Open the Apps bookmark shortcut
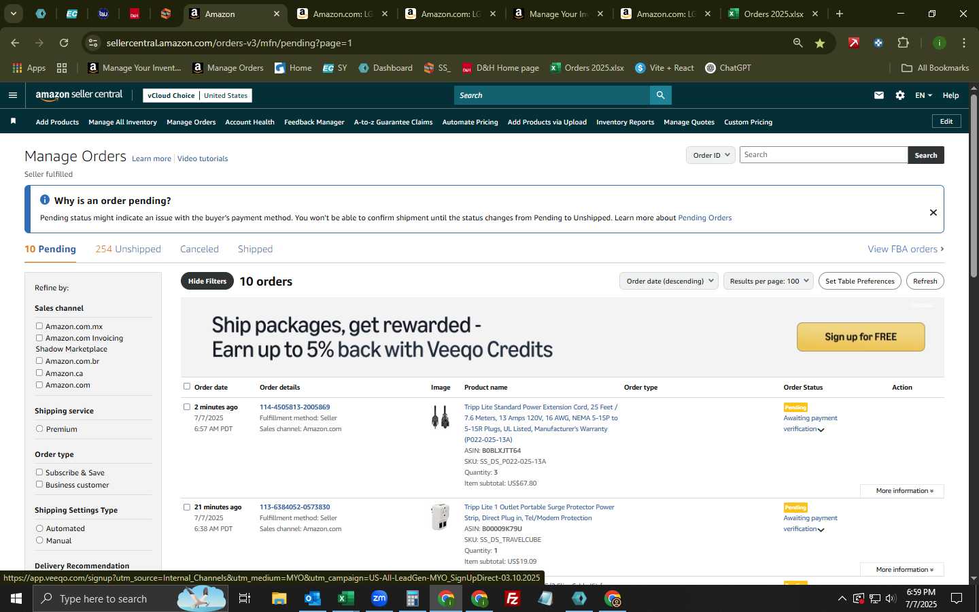 (x=29, y=68)
